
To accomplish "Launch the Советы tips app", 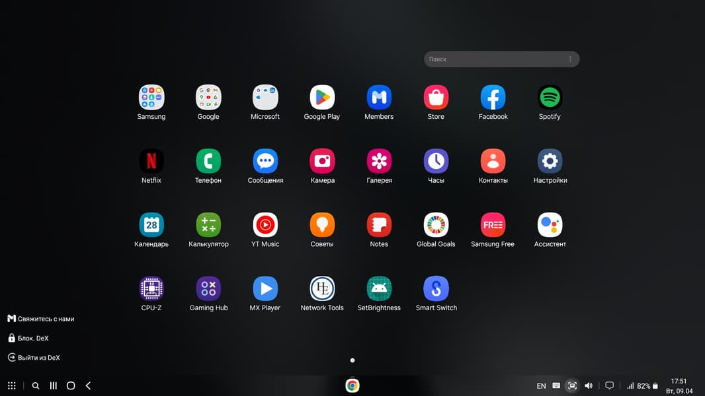I will click(322, 224).
